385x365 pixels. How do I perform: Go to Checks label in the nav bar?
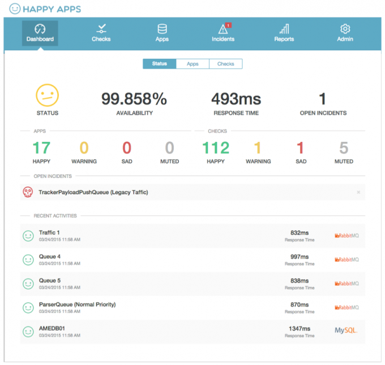tap(101, 39)
